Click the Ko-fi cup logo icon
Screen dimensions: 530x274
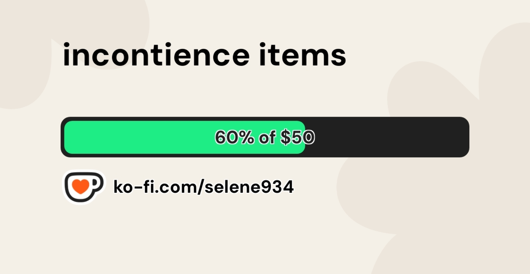tap(84, 187)
